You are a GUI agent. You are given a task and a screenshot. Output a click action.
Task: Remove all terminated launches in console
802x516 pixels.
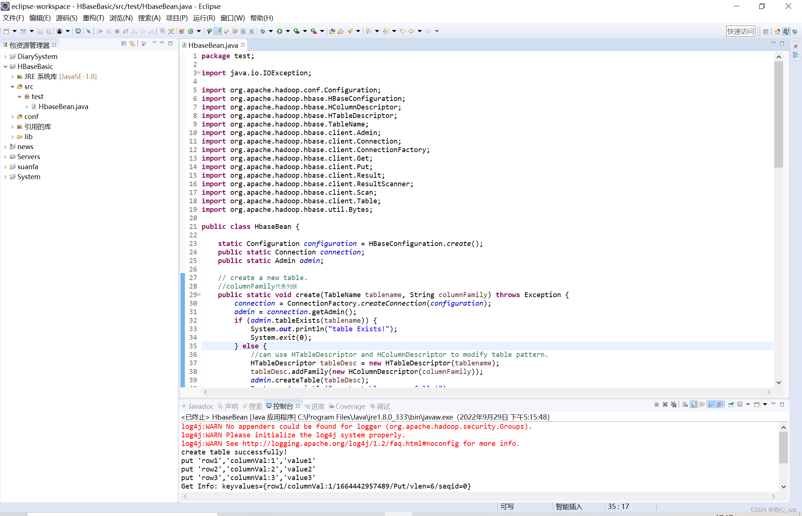point(674,404)
